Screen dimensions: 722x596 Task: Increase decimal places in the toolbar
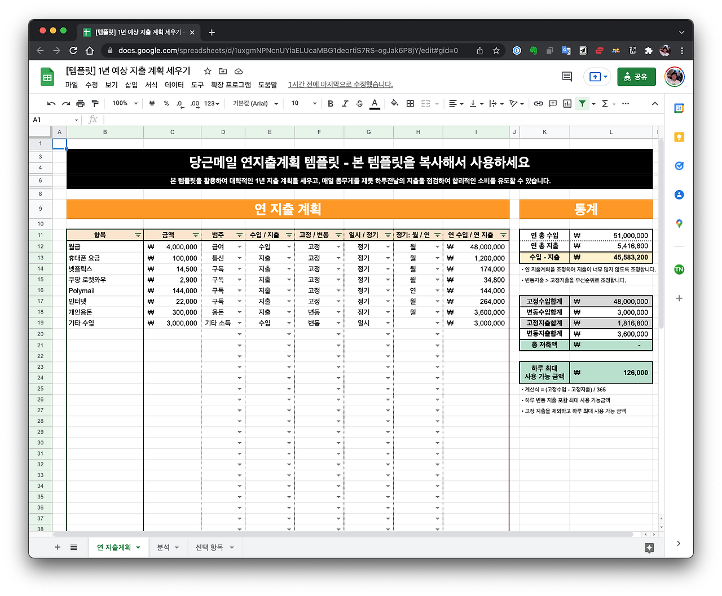(195, 104)
